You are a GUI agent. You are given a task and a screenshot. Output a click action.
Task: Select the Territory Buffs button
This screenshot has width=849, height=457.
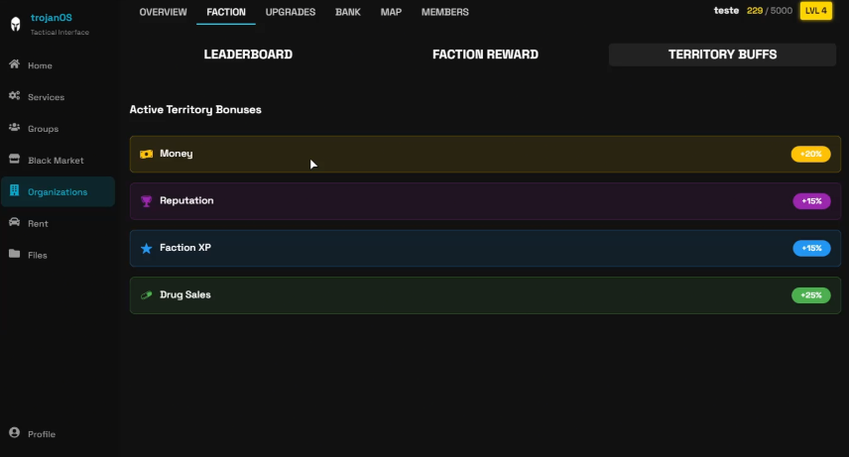[x=722, y=55]
